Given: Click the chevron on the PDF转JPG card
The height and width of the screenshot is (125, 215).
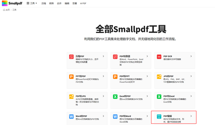Looking at the screenshot, I should [x=103, y=96].
